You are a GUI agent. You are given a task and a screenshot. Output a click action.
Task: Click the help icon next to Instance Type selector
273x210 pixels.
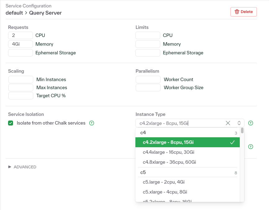tap(251, 123)
